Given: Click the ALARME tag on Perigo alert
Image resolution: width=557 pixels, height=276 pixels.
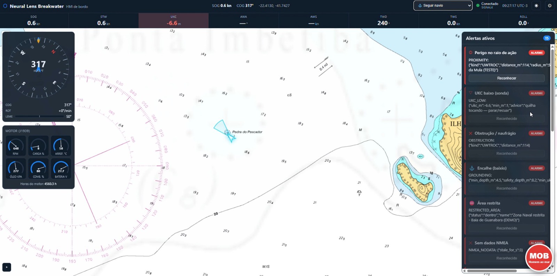Looking at the screenshot, I should pyautogui.click(x=537, y=53).
